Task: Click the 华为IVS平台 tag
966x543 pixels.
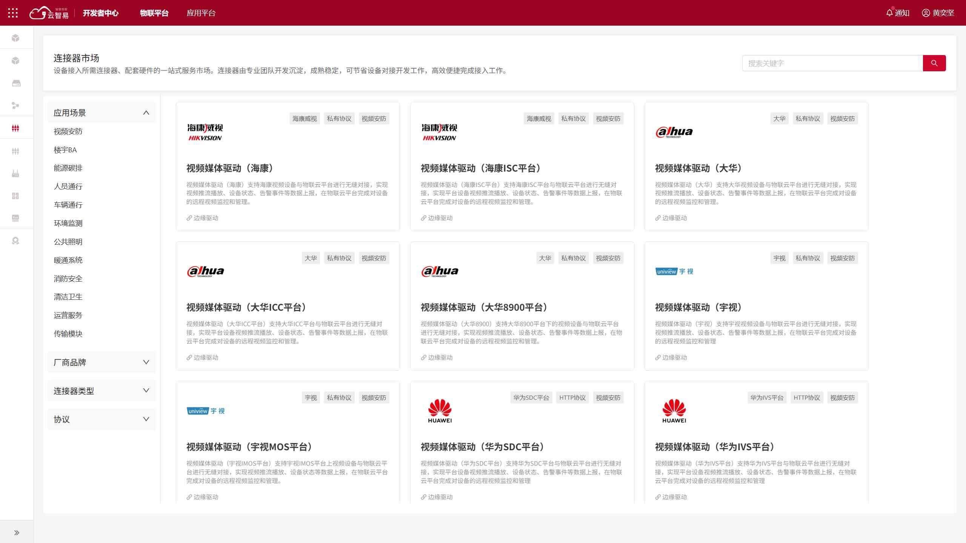Action: pyautogui.click(x=767, y=397)
